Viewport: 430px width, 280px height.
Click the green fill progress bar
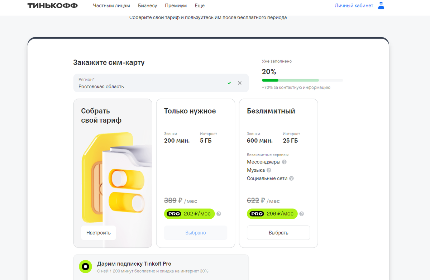click(x=270, y=80)
